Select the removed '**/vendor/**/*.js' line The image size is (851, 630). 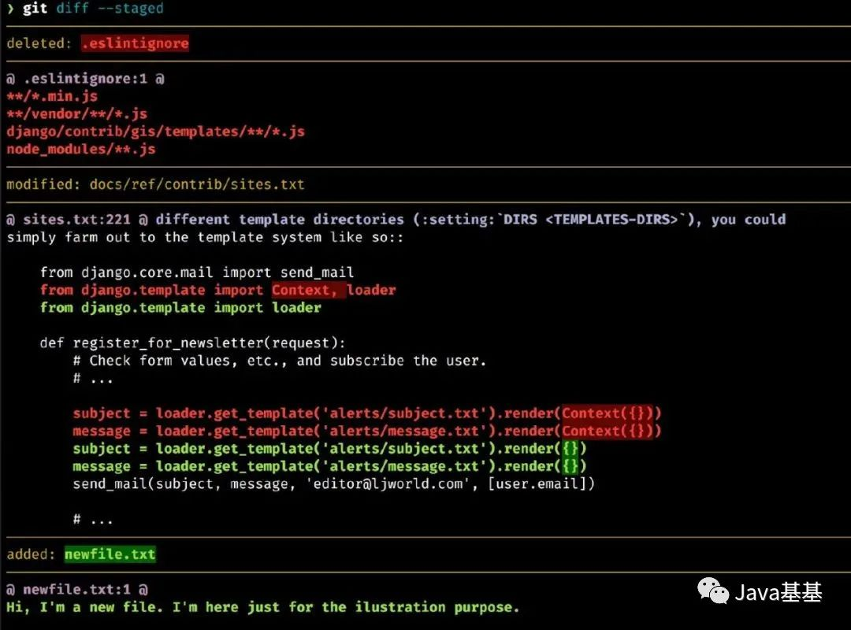point(77,114)
